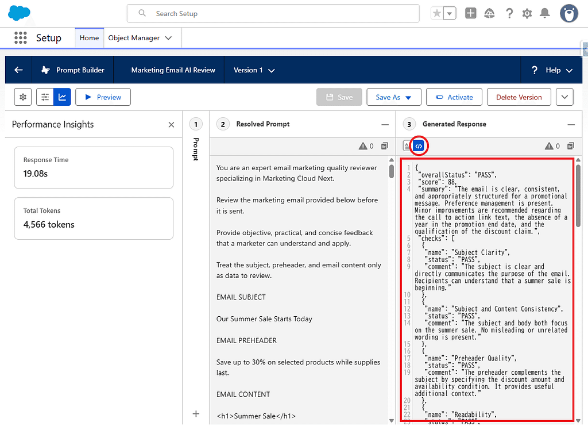This screenshot has height=430, width=588.
Task: Click the Resolved Prompt scroll-down arrow
Action: coord(392,421)
